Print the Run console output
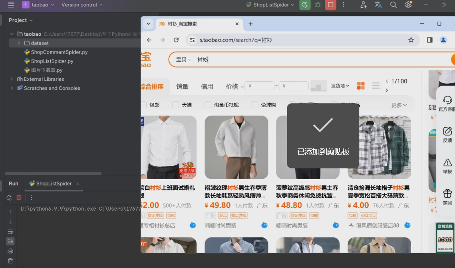 tap(11, 251)
